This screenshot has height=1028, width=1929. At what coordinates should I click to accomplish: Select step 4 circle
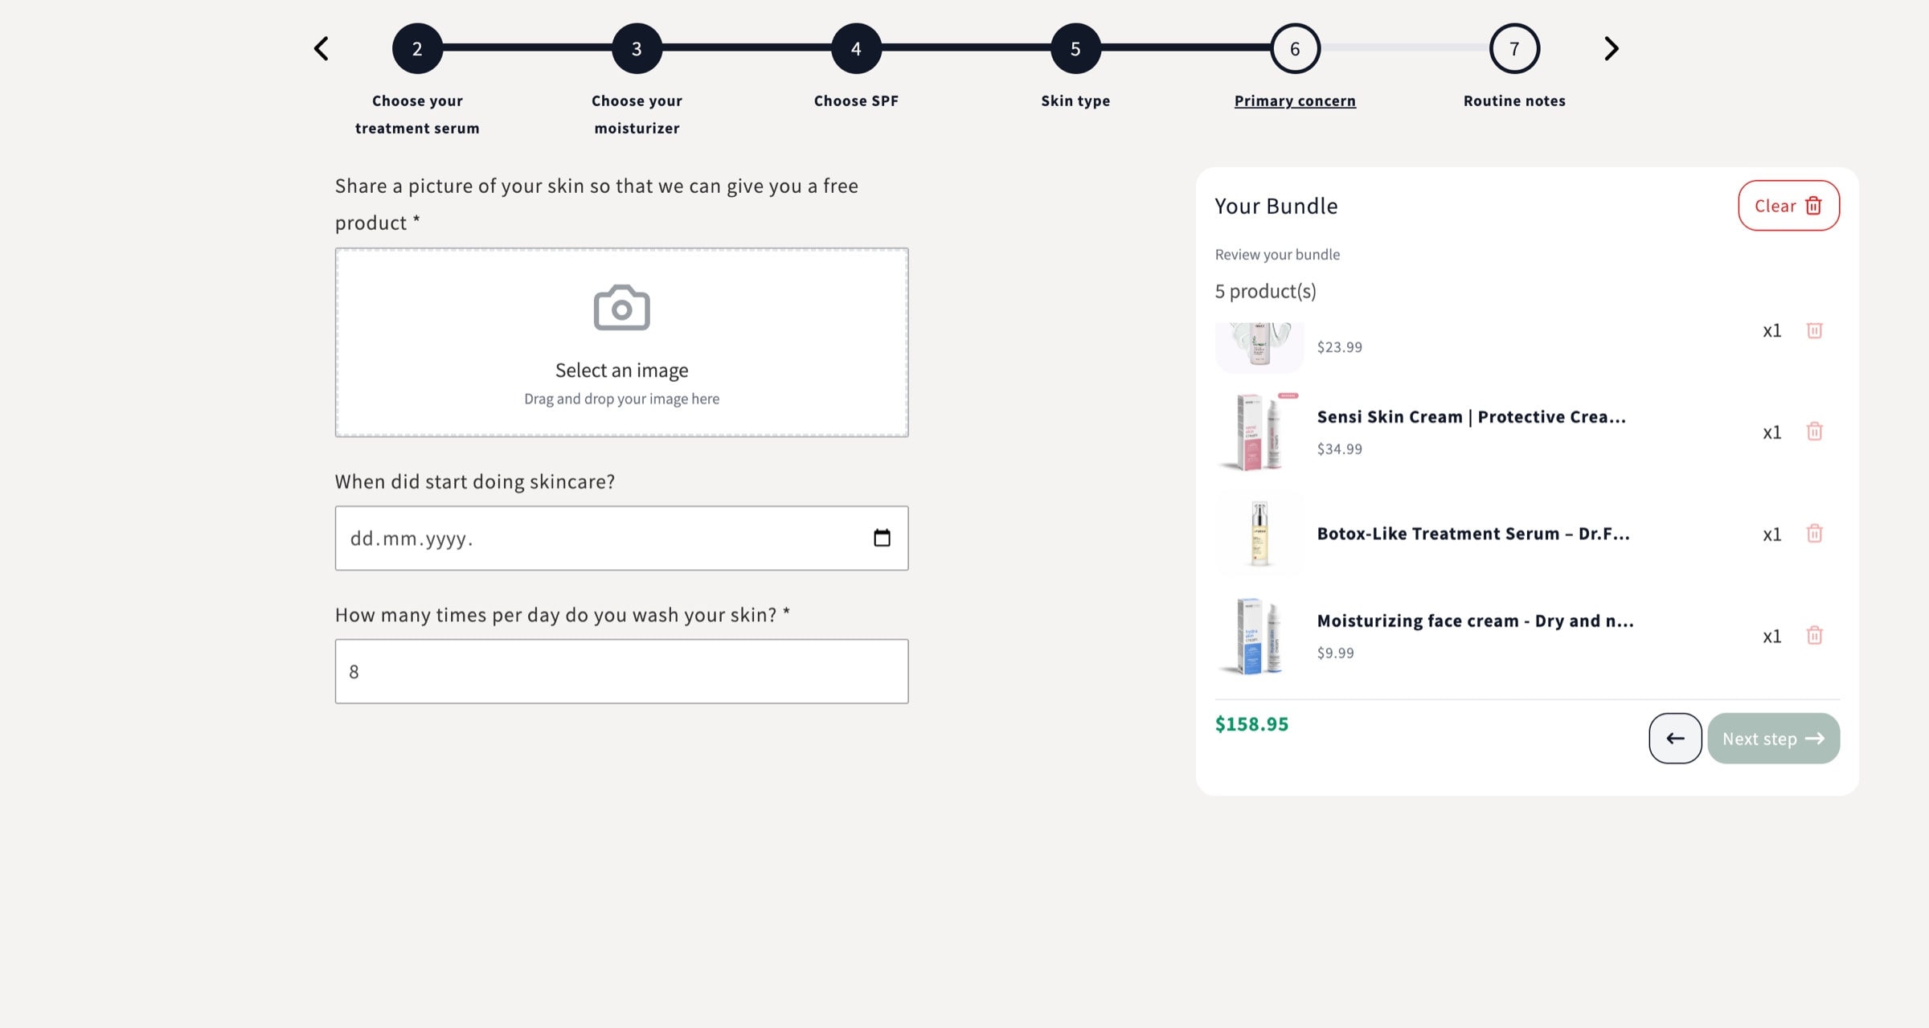856,48
